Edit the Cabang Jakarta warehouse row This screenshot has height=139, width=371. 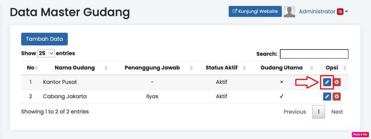pos(327,97)
